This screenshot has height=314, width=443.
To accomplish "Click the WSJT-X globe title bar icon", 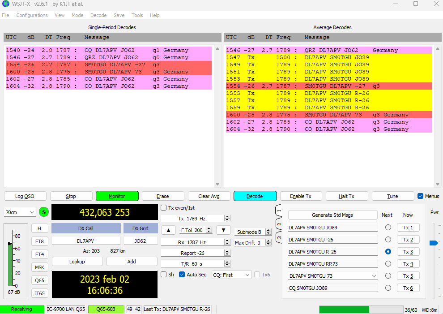I will [6, 4].
